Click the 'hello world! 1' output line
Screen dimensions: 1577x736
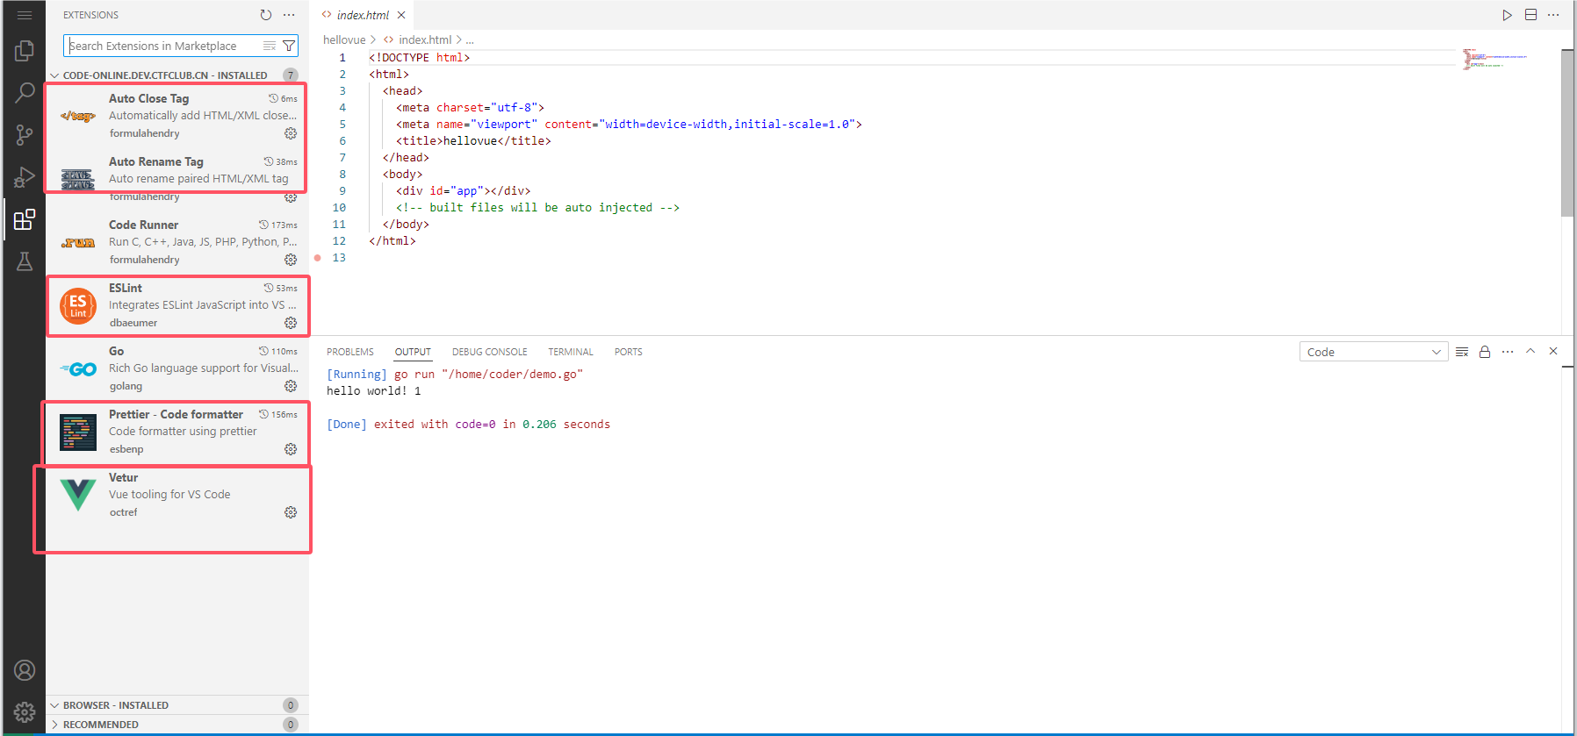tap(374, 391)
